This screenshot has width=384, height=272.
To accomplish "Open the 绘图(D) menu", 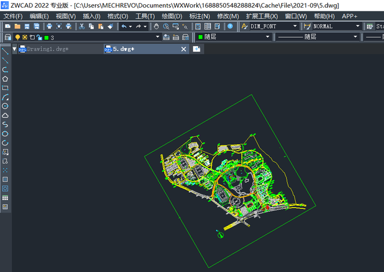I will pos(172,16).
